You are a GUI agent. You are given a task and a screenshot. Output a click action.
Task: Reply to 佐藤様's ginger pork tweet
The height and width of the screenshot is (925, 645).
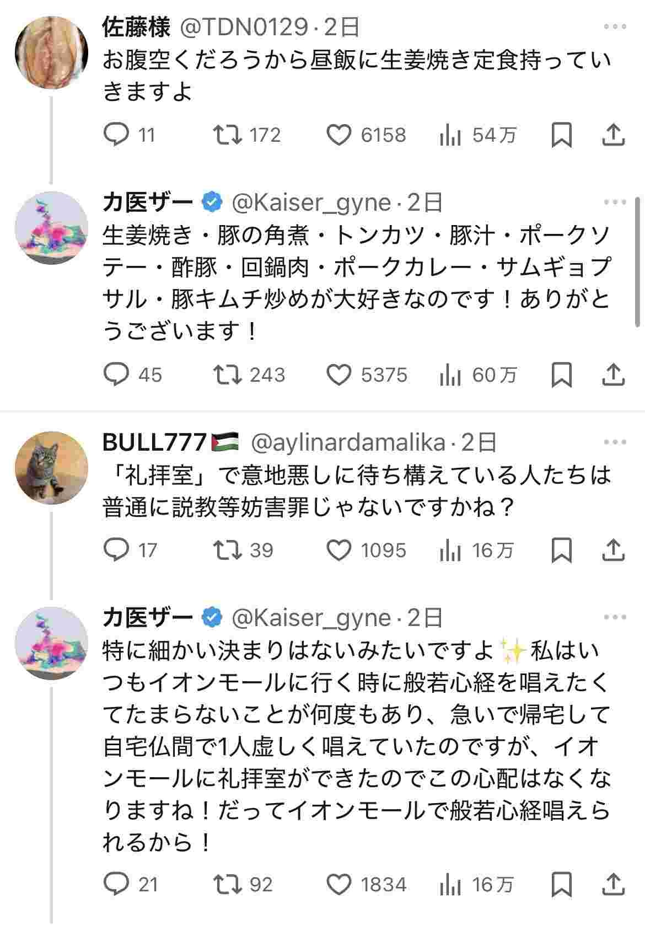[117, 135]
